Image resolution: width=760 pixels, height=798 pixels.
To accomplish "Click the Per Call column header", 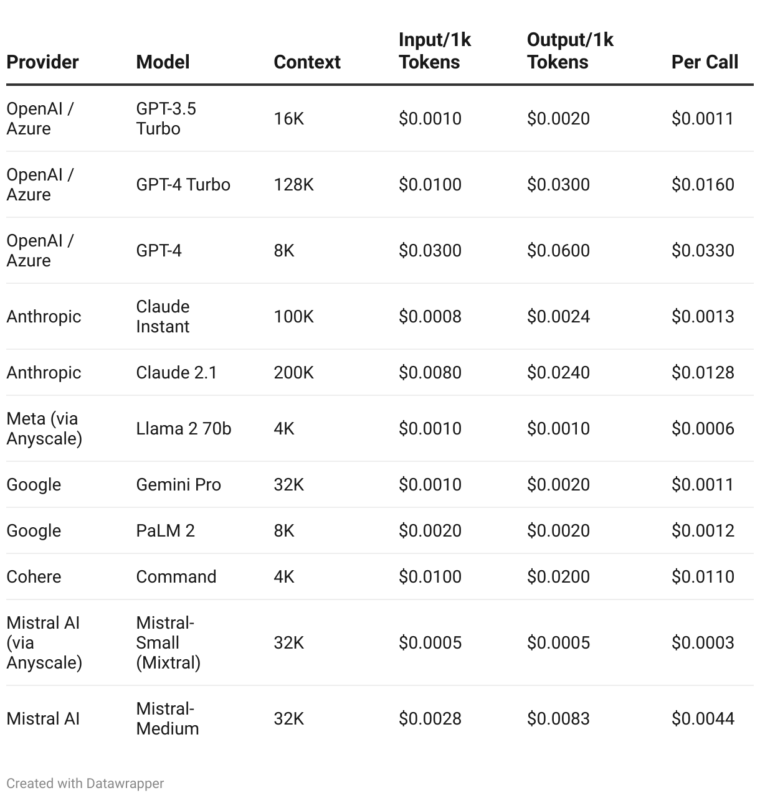I will pyautogui.click(x=705, y=62).
